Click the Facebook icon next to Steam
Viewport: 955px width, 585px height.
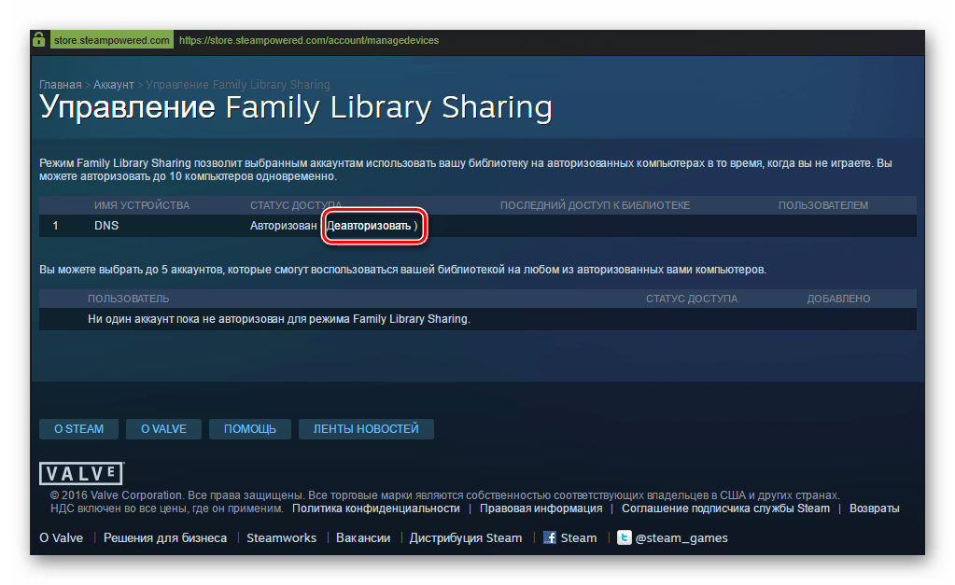[x=550, y=537]
